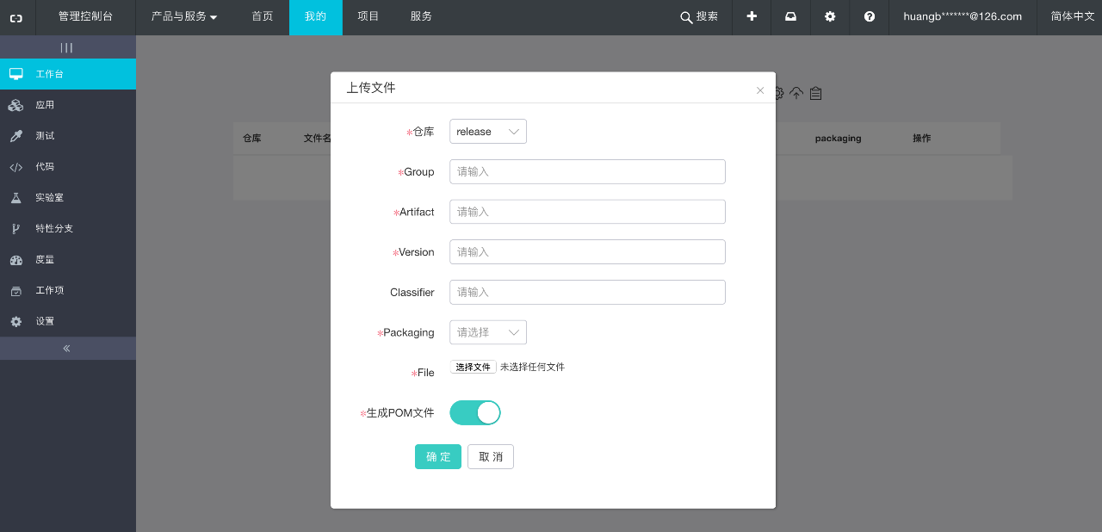Click the 确定 confirm button
The width and height of the screenshot is (1102, 532).
click(438, 456)
